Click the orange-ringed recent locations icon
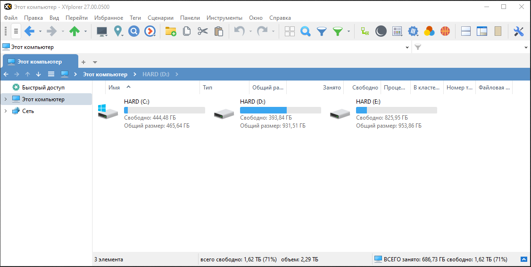 (149, 32)
